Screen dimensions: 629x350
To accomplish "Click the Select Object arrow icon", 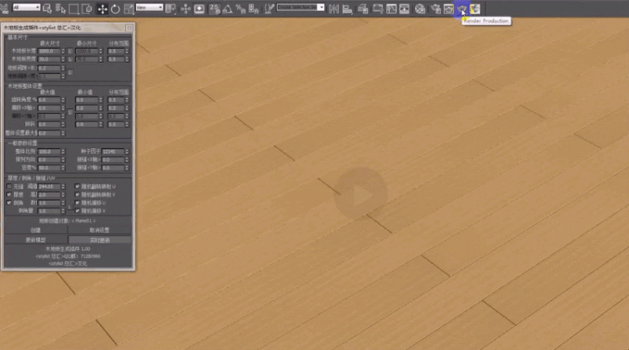I will tap(47, 9).
